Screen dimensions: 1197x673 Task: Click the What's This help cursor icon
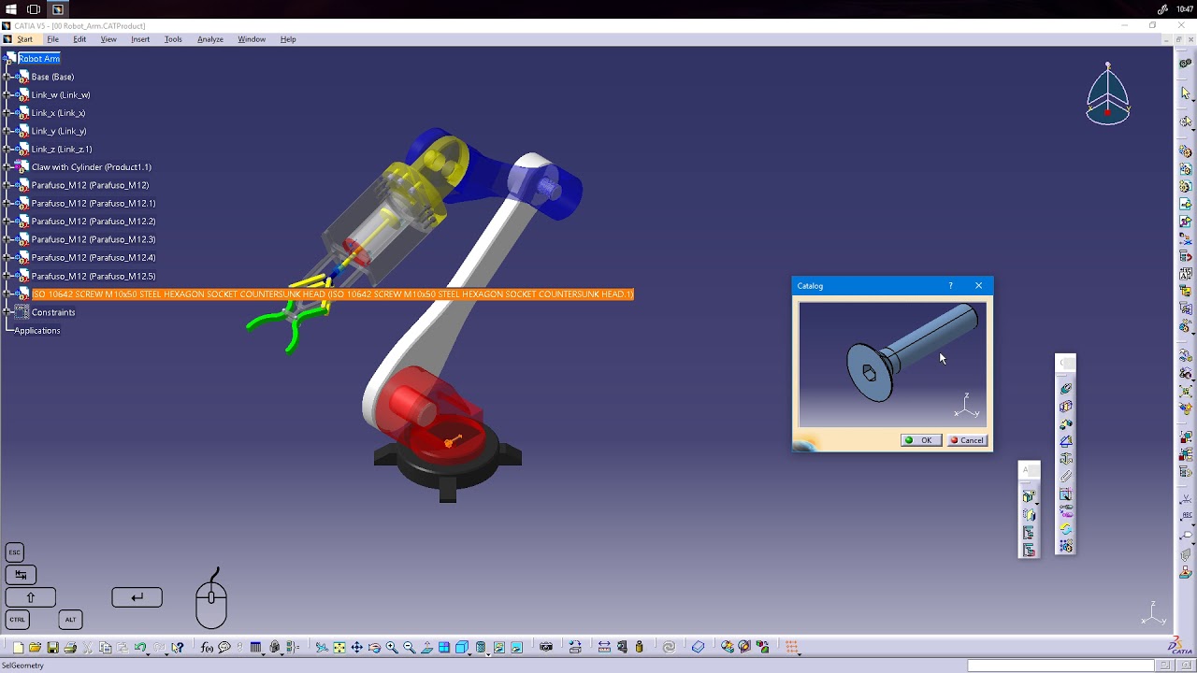(178, 647)
